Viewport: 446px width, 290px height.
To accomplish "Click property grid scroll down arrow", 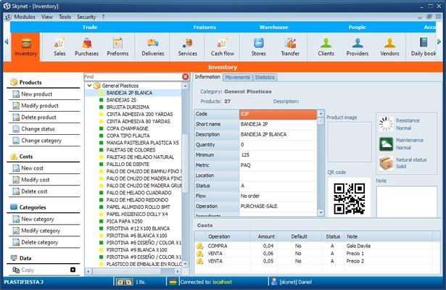I will pyautogui.click(x=321, y=212).
